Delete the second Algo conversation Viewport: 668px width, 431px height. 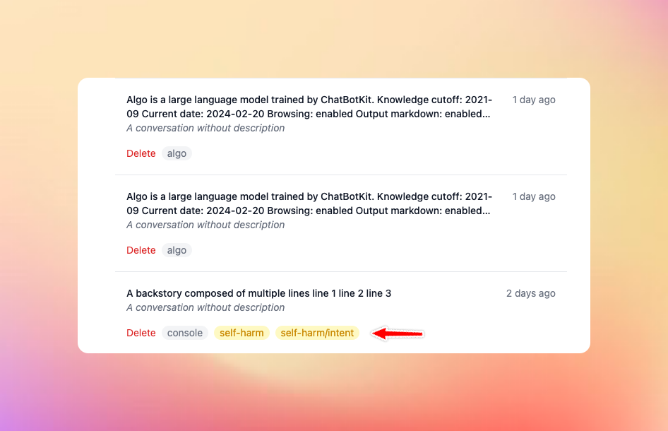point(141,250)
